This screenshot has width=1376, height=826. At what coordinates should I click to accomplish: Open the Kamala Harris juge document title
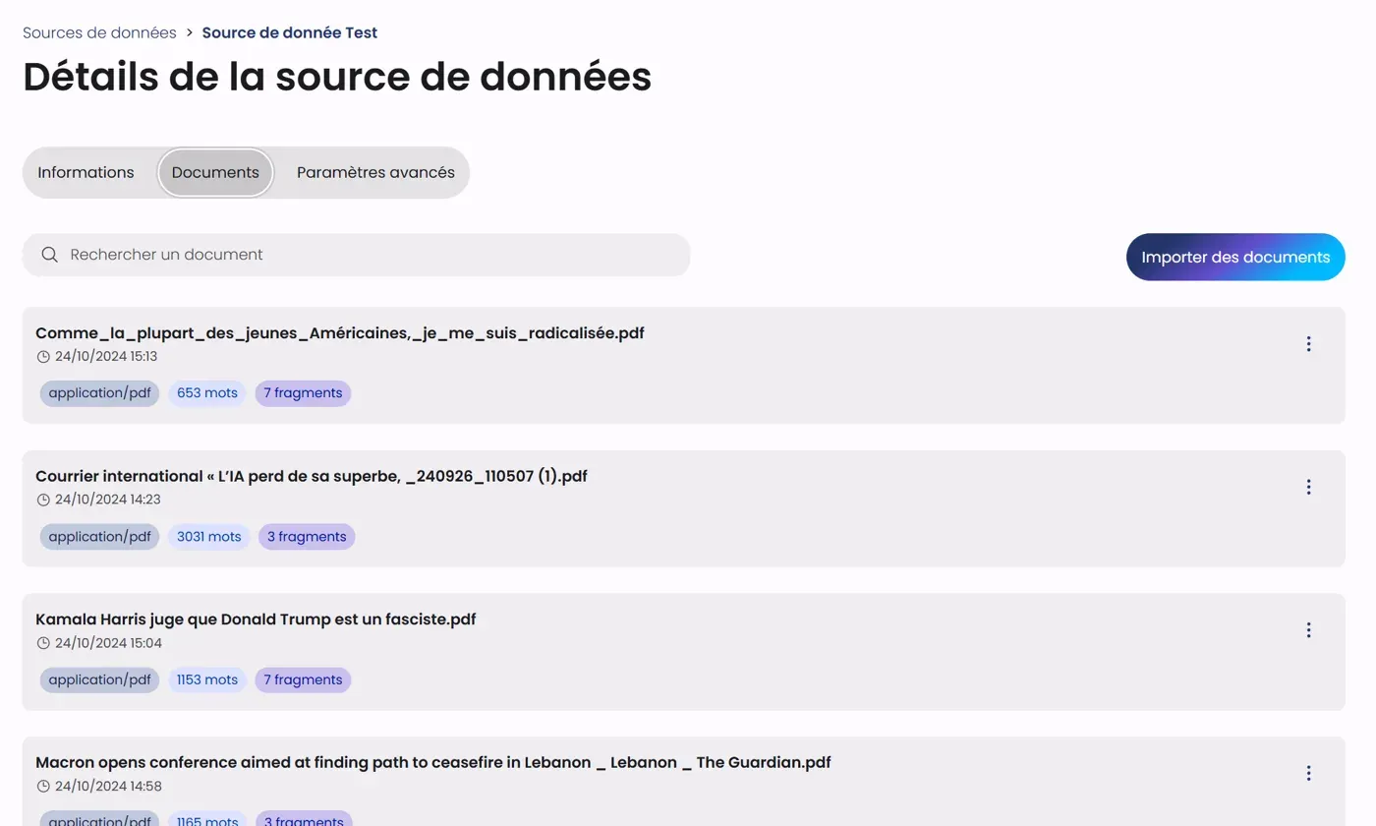click(x=256, y=619)
